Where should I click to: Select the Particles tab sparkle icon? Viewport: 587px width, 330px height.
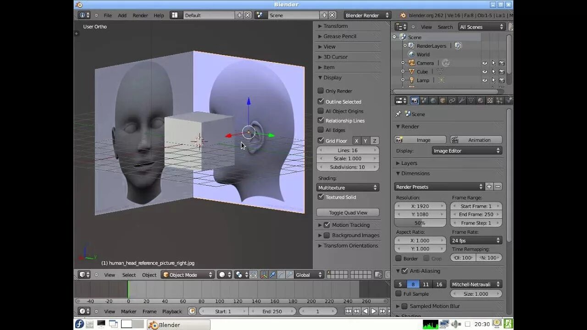[x=499, y=101]
